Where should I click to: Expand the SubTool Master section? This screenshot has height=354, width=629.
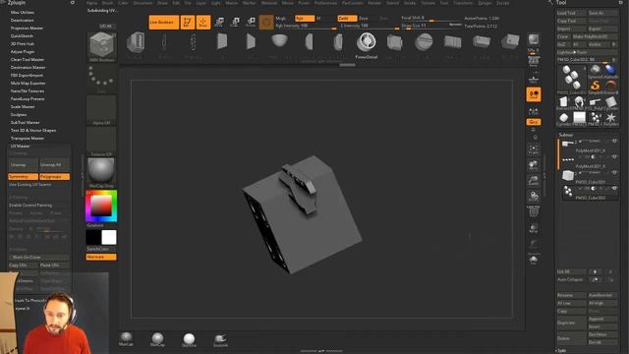(25, 122)
